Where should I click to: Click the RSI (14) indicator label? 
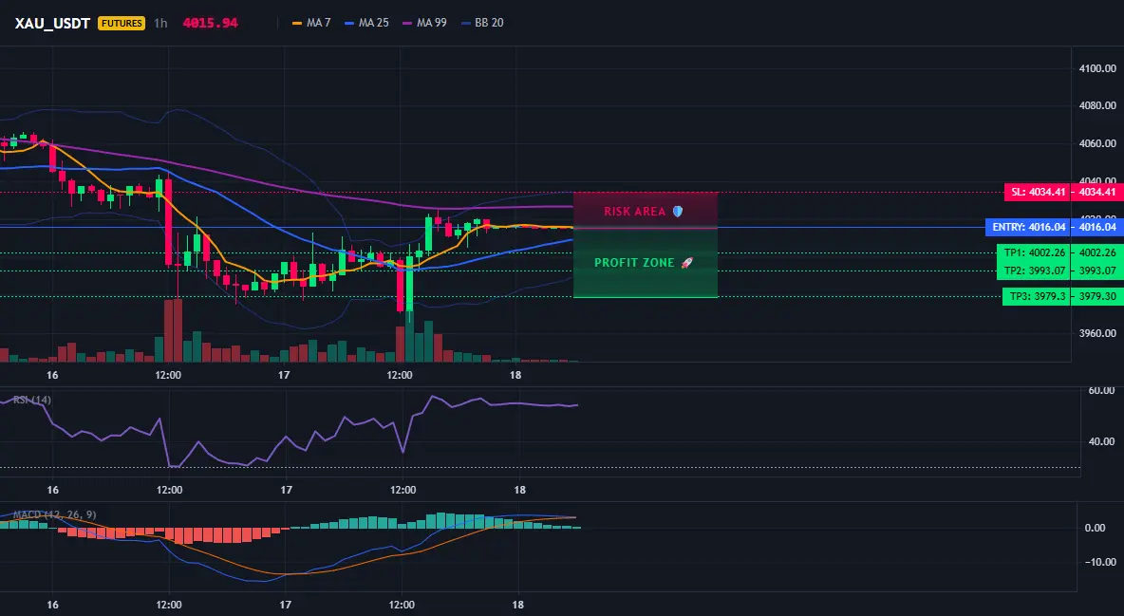click(x=32, y=400)
